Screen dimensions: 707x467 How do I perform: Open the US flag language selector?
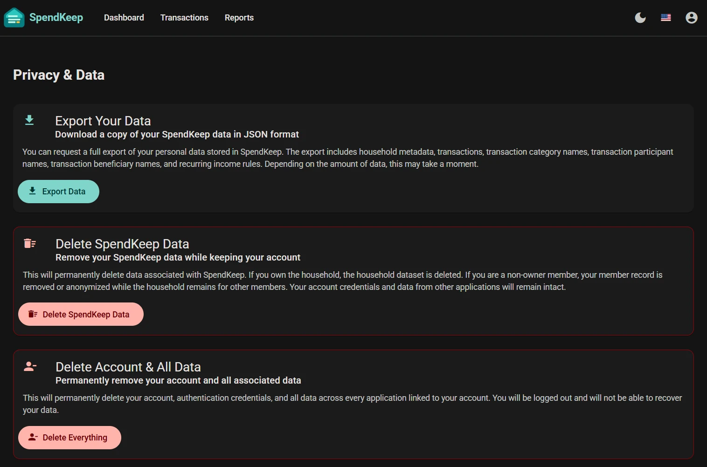click(x=666, y=18)
